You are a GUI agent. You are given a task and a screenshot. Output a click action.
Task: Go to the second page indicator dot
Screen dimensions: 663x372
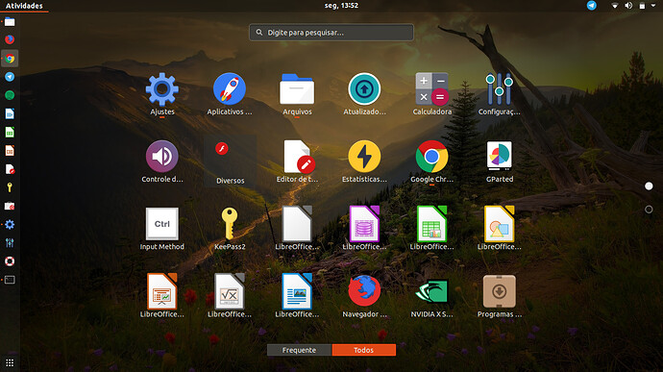tap(649, 210)
